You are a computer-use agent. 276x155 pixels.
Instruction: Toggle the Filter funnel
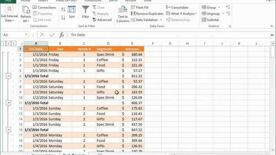85,12
